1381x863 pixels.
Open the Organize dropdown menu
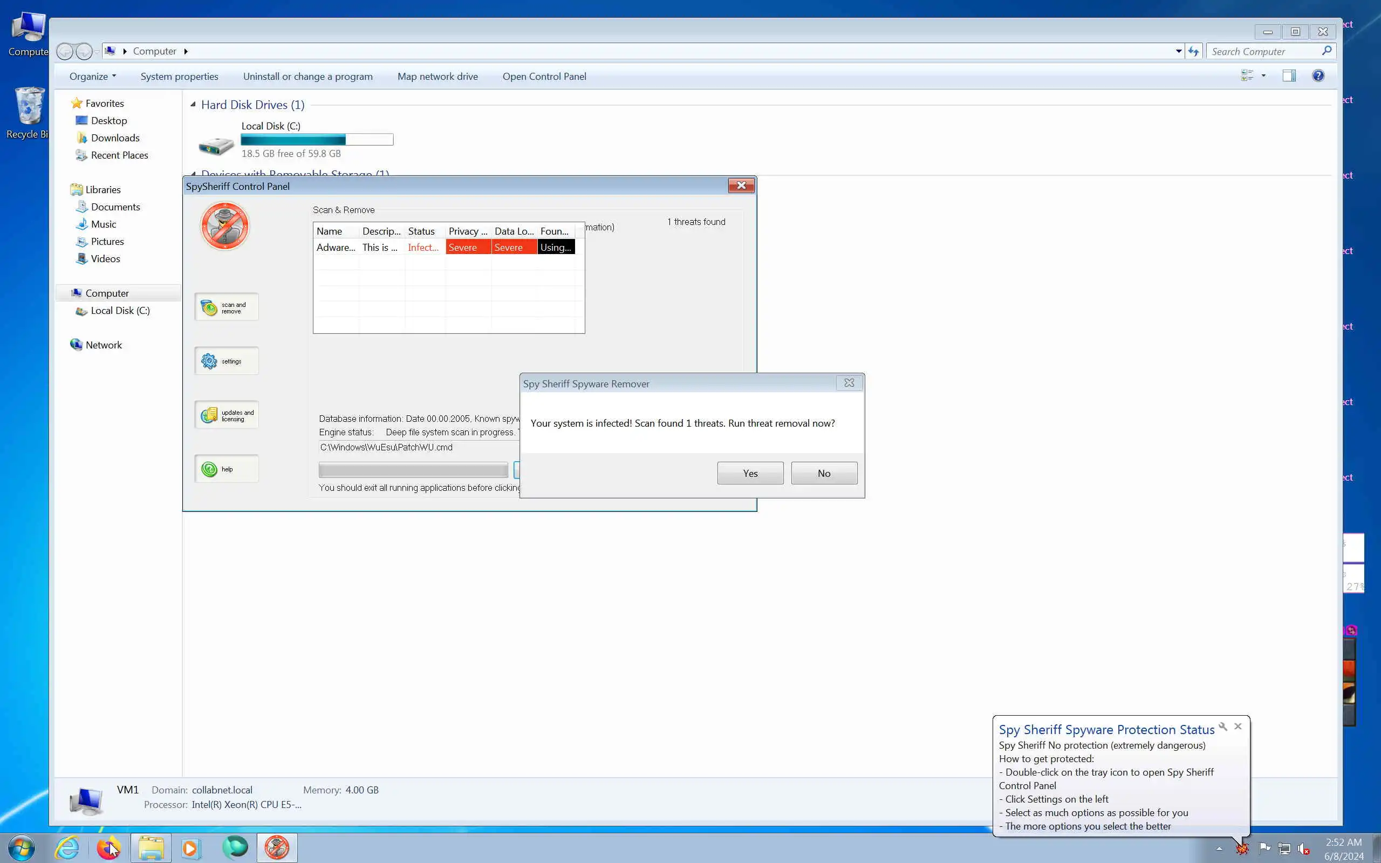[x=92, y=77]
